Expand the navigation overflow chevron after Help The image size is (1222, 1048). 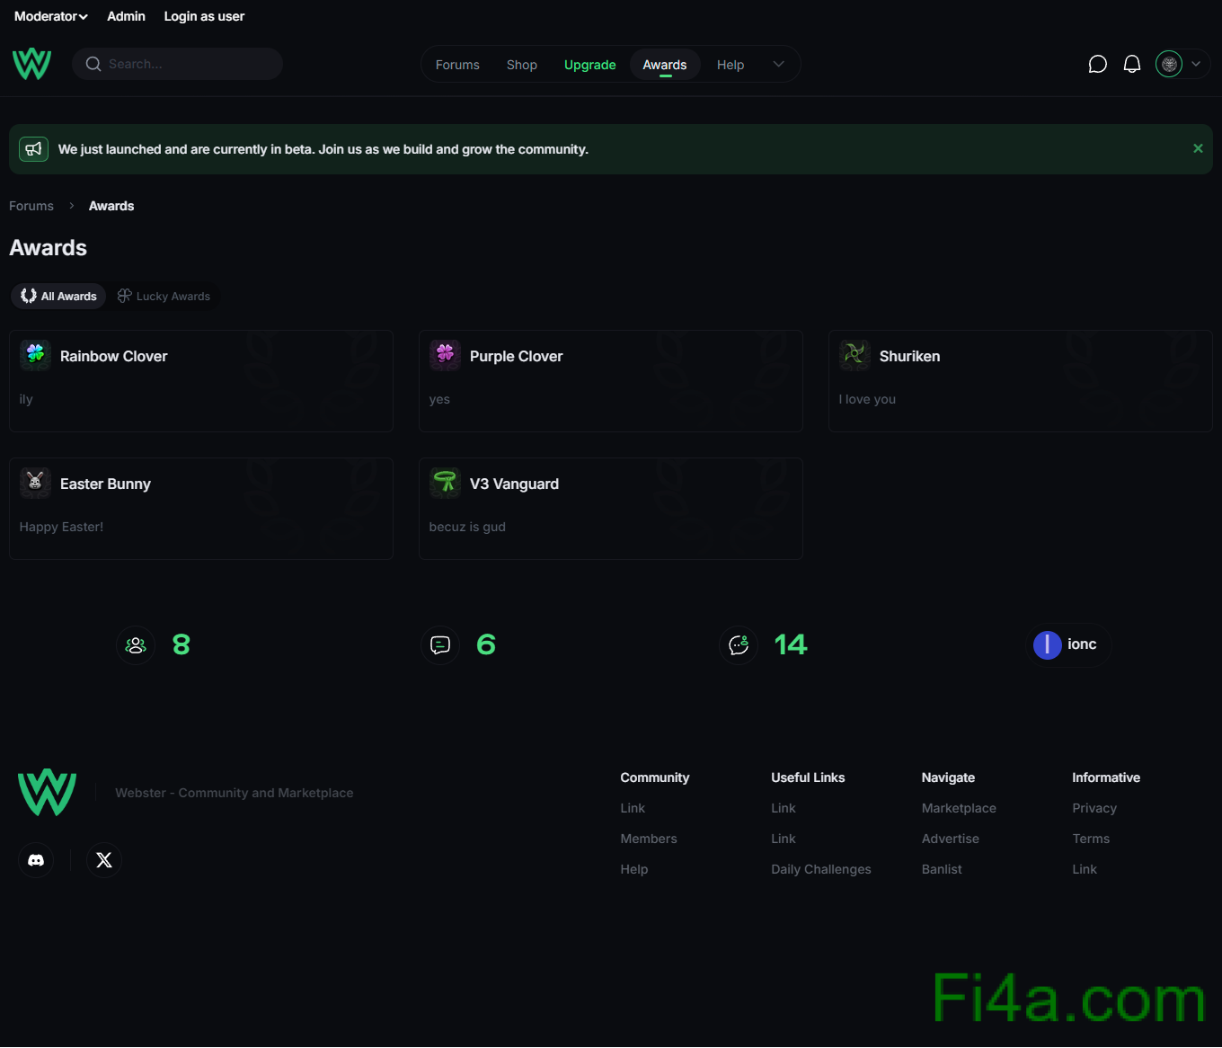pyautogui.click(x=778, y=64)
